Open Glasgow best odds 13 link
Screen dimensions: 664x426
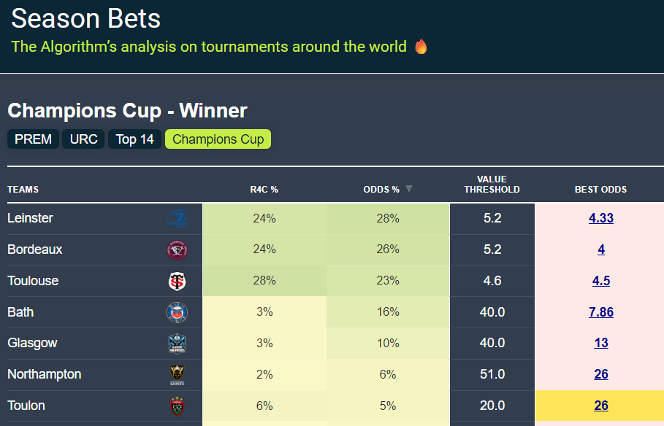click(x=600, y=343)
